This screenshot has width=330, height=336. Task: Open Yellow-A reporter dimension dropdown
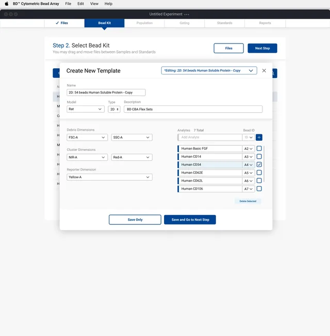pyautogui.click(x=109, y=177)
